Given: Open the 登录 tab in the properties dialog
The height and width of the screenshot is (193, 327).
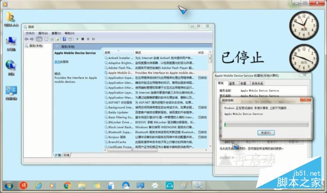Looking at the screenshot, I should pos(232,84).
